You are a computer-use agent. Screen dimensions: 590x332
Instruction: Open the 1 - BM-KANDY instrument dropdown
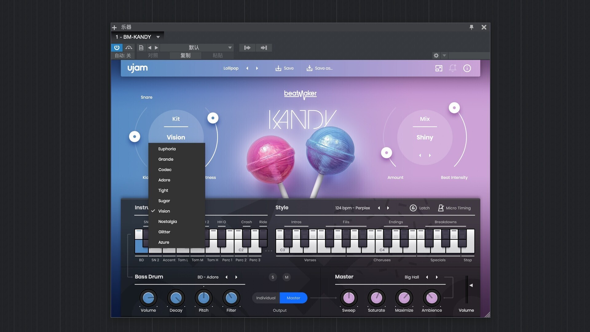click(138, 37)
